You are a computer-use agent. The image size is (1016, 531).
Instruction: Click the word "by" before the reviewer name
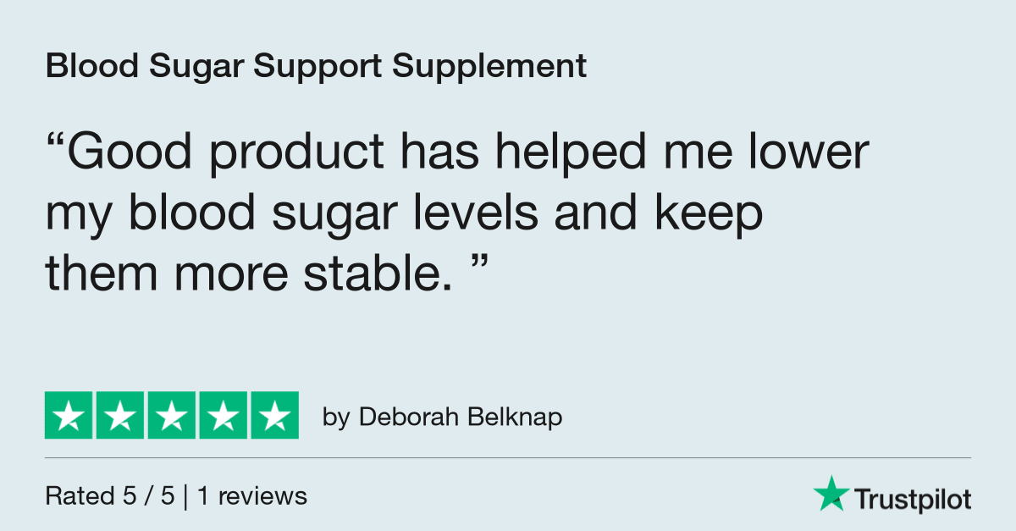(x=335, y=418)
